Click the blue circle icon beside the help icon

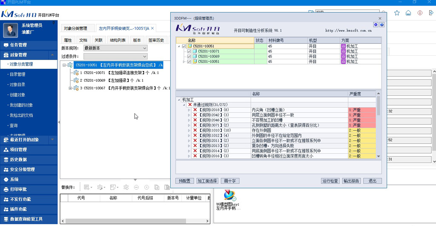[376, 25]
